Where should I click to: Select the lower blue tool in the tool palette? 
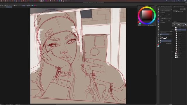coord(158,22)
